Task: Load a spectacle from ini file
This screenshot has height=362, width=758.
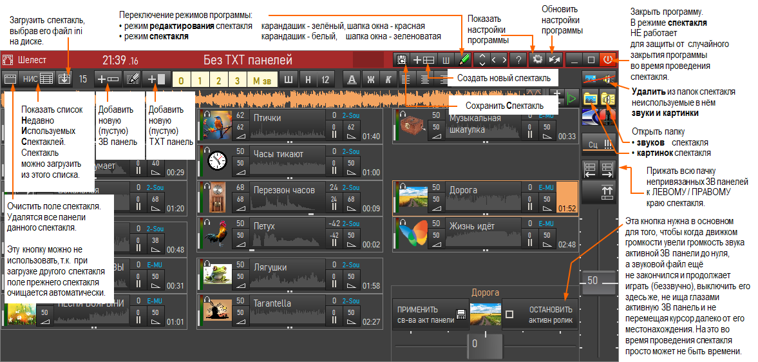Action: (64, 79)
